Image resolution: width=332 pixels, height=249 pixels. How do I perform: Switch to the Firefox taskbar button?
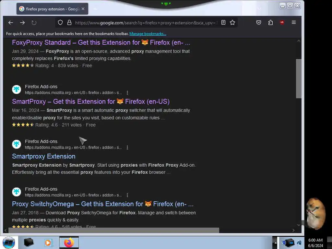(x=69, y=243)
